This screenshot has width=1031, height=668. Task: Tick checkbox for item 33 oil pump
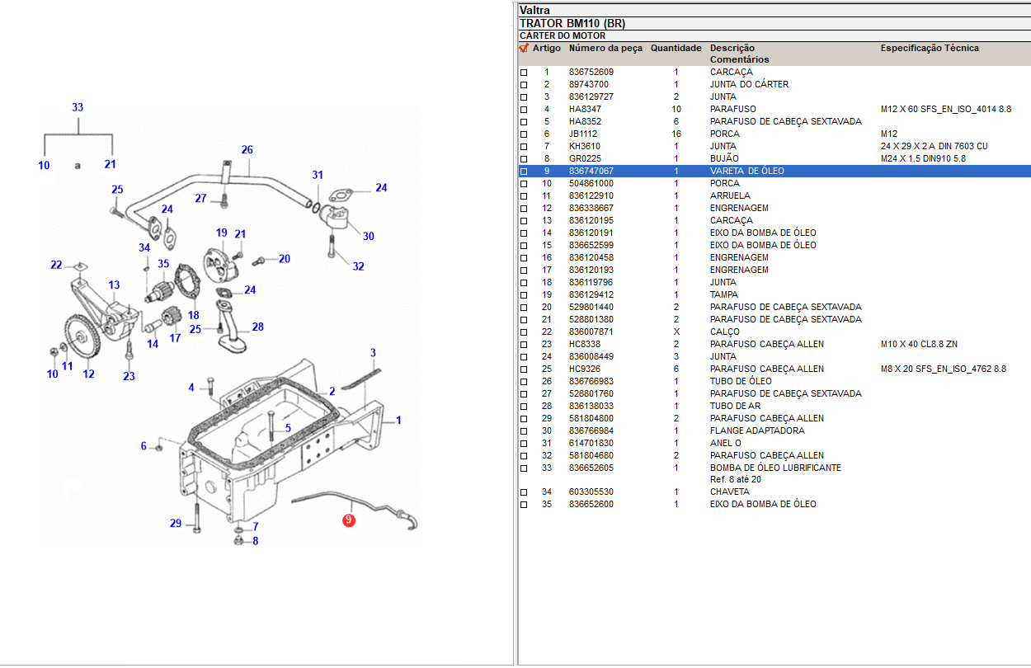click(x=523, y=468)
